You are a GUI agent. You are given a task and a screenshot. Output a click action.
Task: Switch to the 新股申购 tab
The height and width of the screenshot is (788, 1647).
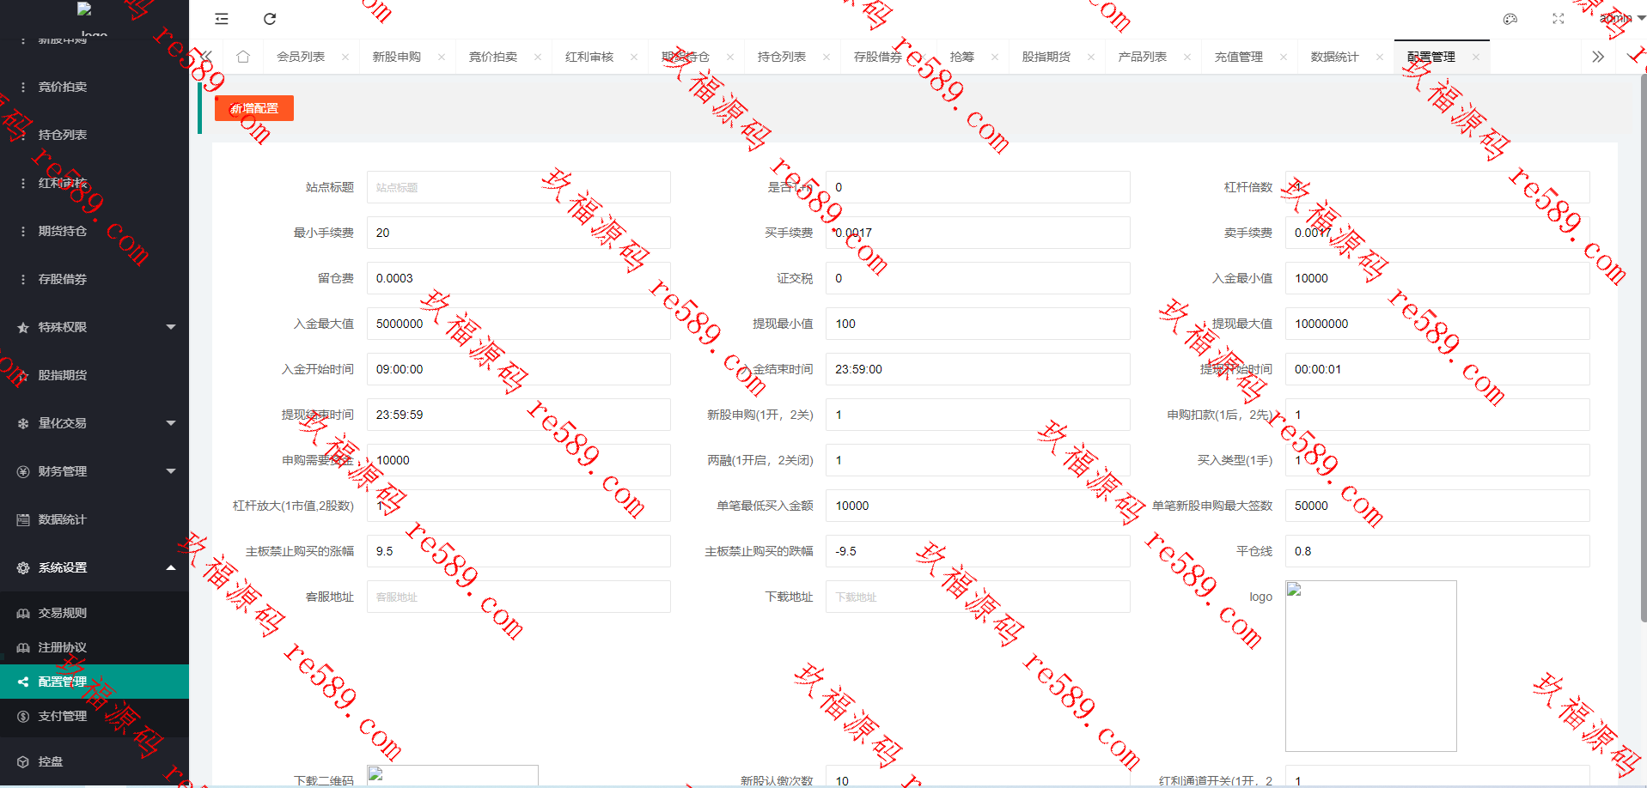397,58
